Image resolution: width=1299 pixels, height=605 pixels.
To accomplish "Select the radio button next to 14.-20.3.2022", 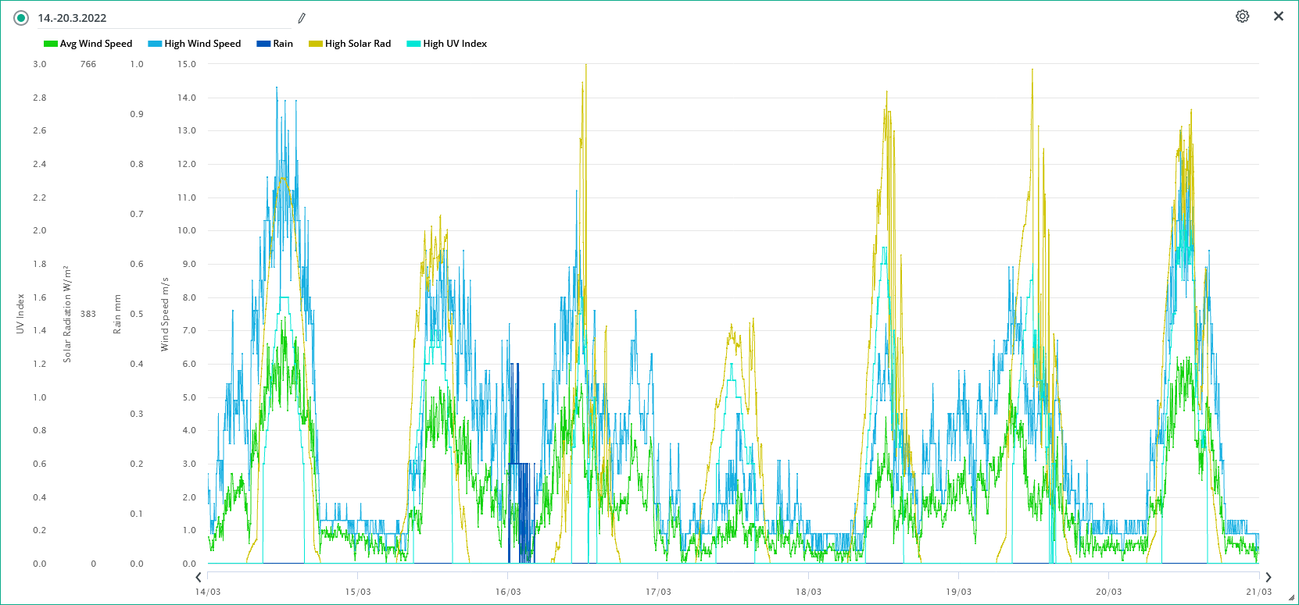I will [21, 18].
